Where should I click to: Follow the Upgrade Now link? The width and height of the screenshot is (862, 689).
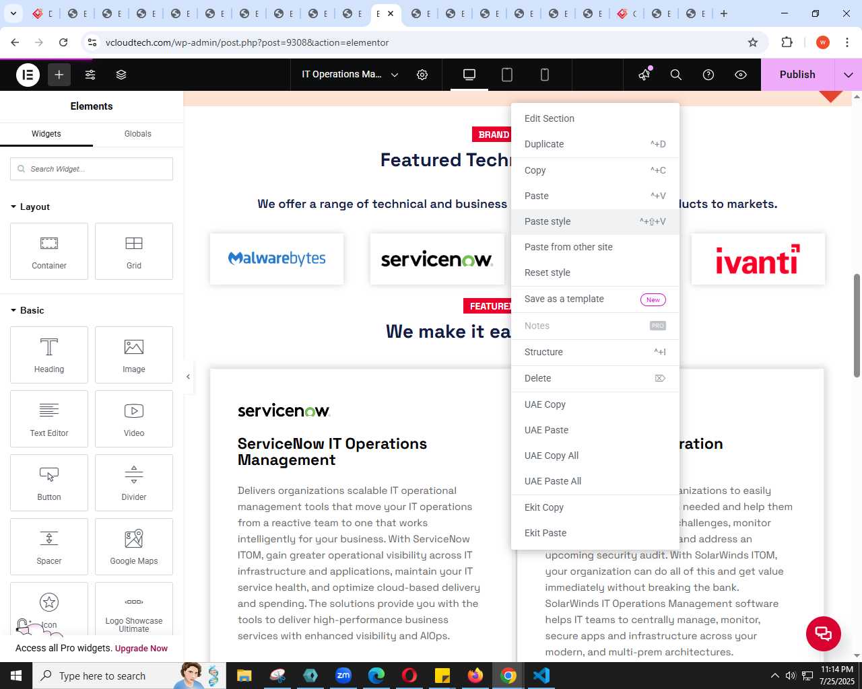pos(141,649)
